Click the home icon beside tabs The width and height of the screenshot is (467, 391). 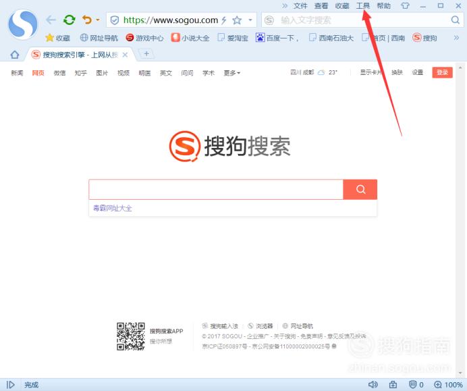coord(15,55)
